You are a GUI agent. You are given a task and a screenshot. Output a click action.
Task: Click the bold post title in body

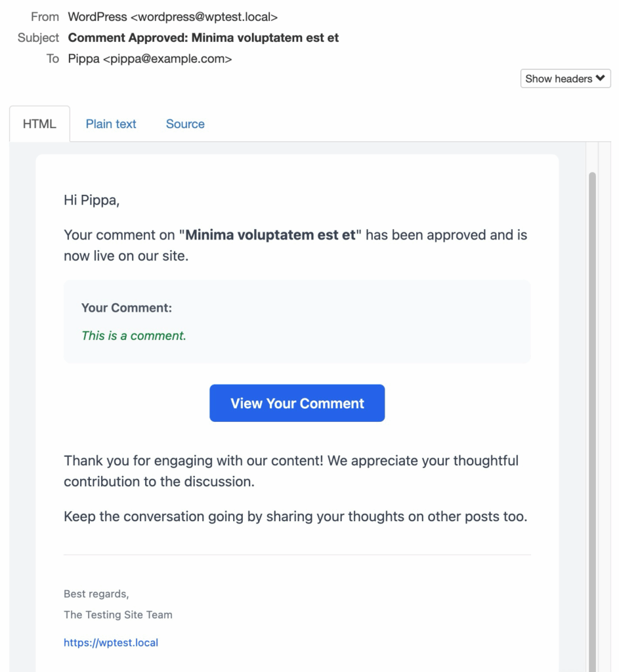270,235
